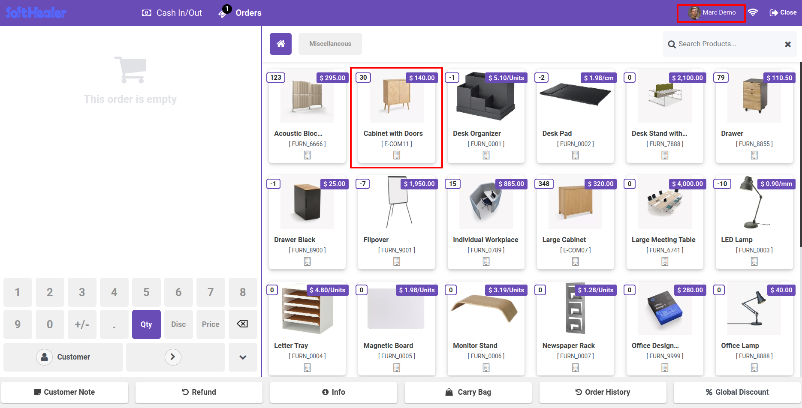Open product info icon under Drawer FURN_8855
This screenshot has width=802, height=408.
point(754,155)
